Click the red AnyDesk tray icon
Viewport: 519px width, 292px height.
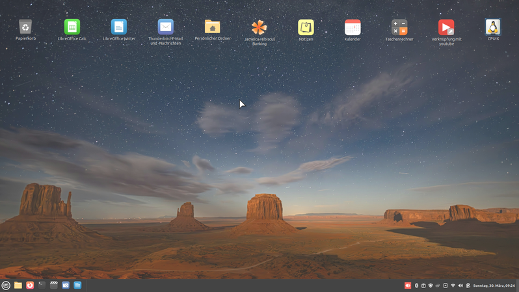(x=408, y=285)
